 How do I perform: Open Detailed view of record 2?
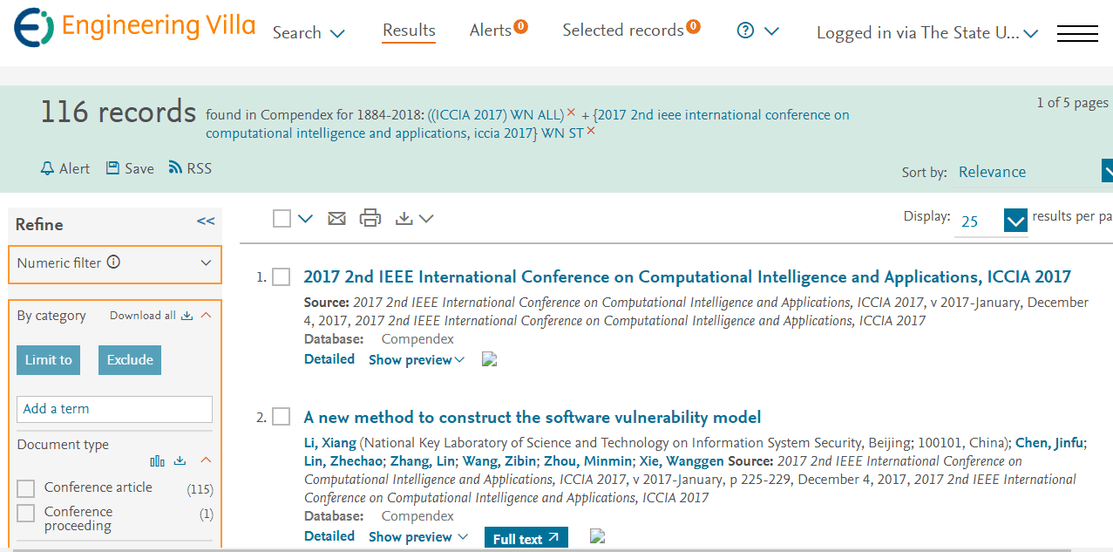tap(329, 535)
